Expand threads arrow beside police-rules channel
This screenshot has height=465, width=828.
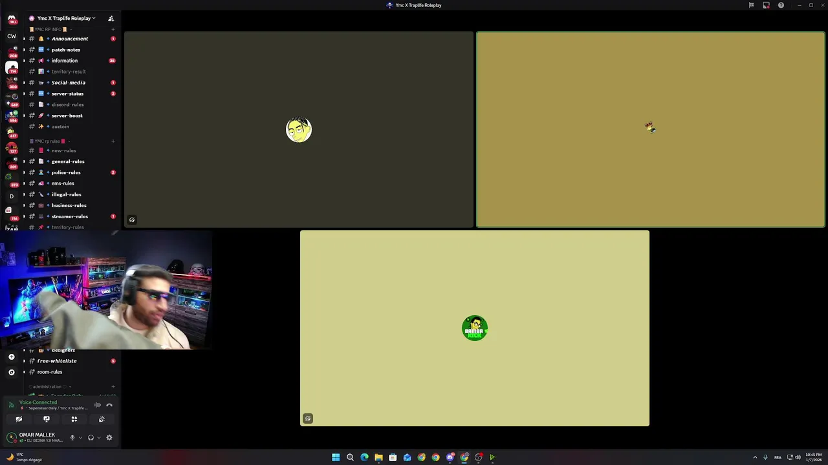click(24, 172)
